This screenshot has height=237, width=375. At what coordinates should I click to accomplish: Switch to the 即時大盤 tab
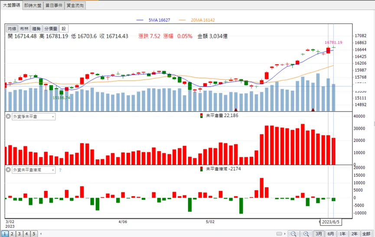[33, 5]
